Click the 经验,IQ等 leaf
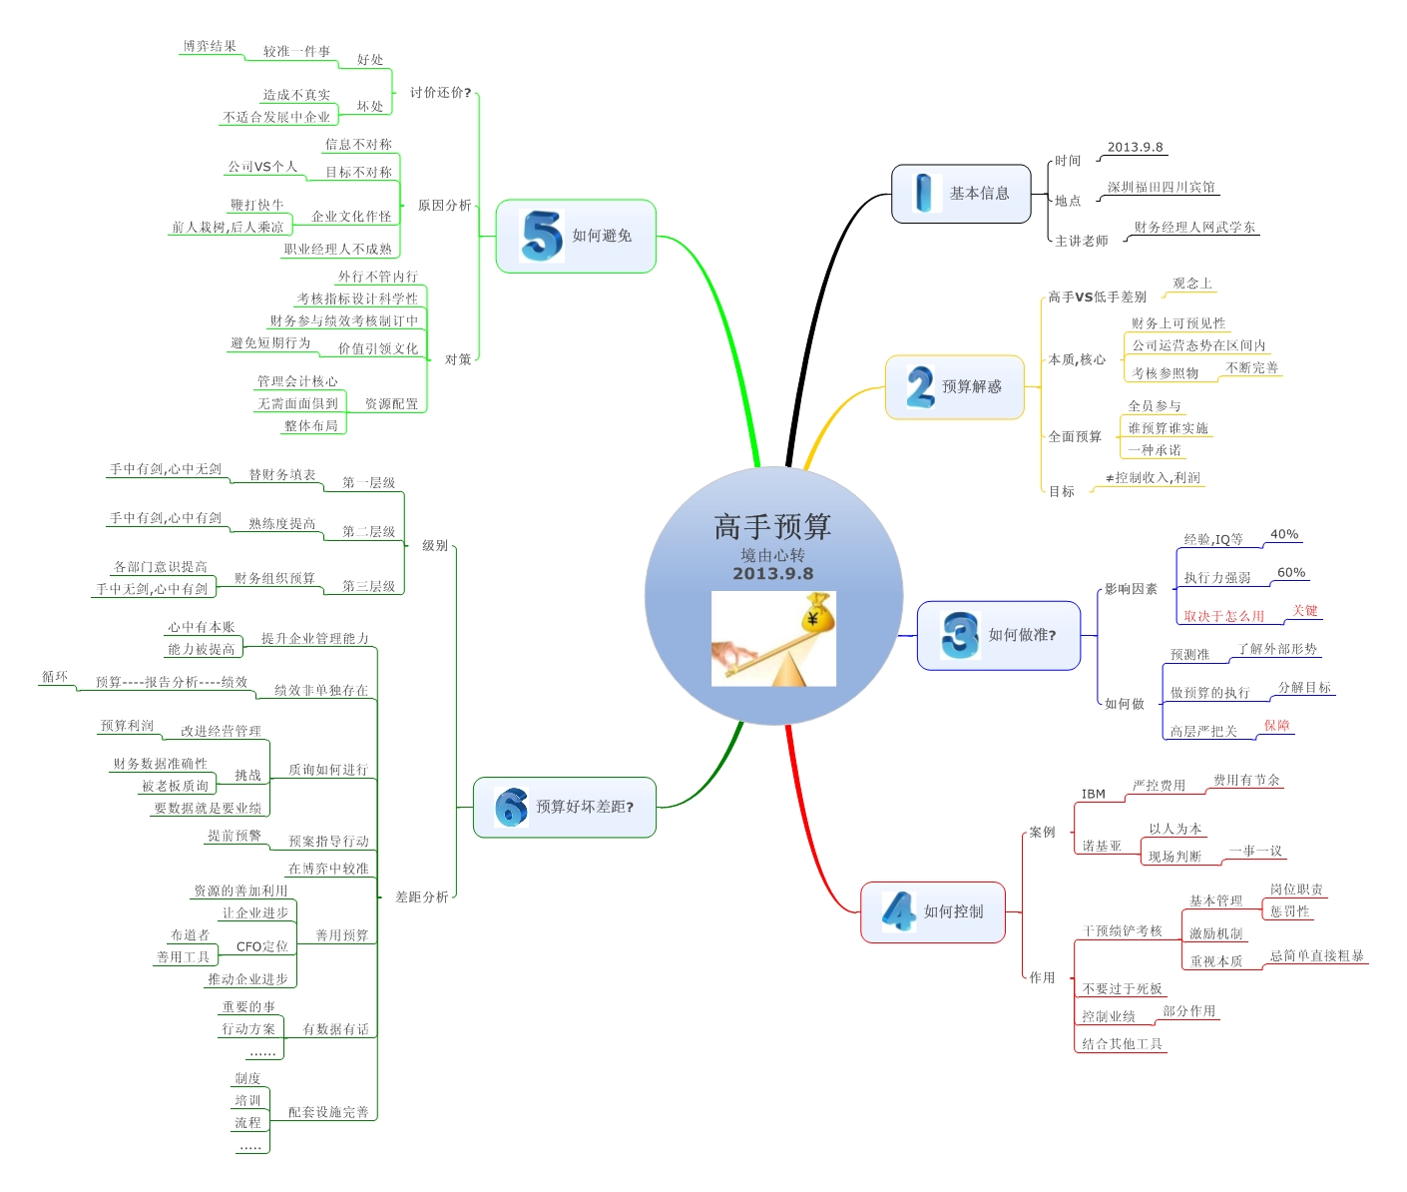1407x1192 pixels. point(1213,539)
